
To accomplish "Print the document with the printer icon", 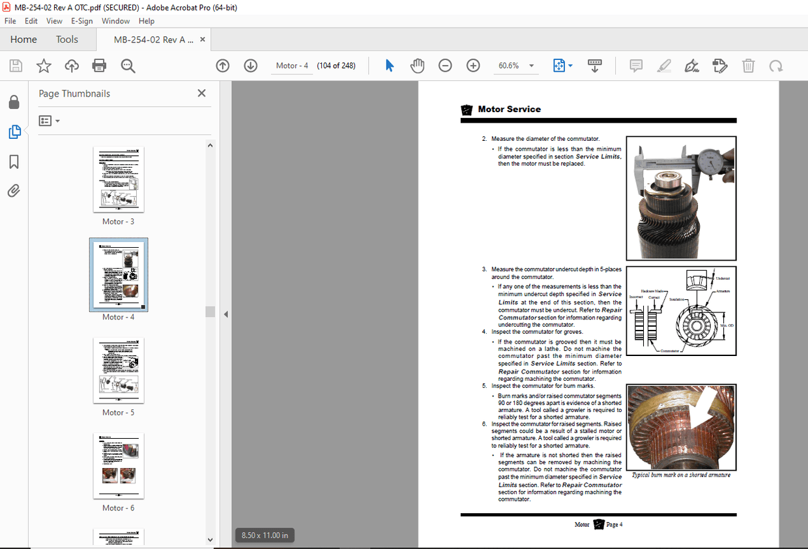I will [100, 66].
